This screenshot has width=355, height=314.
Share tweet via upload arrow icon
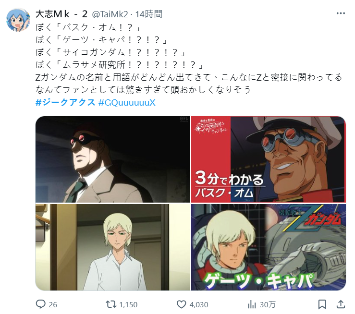point(341,304)
